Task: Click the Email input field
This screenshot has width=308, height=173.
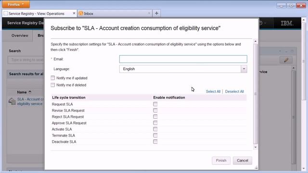Action: [x=183, y=59]
